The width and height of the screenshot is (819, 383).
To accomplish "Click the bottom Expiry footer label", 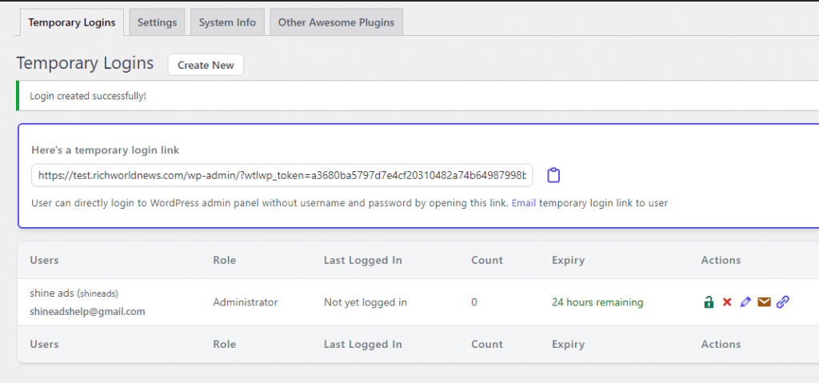I will click(x=569, y=345).
